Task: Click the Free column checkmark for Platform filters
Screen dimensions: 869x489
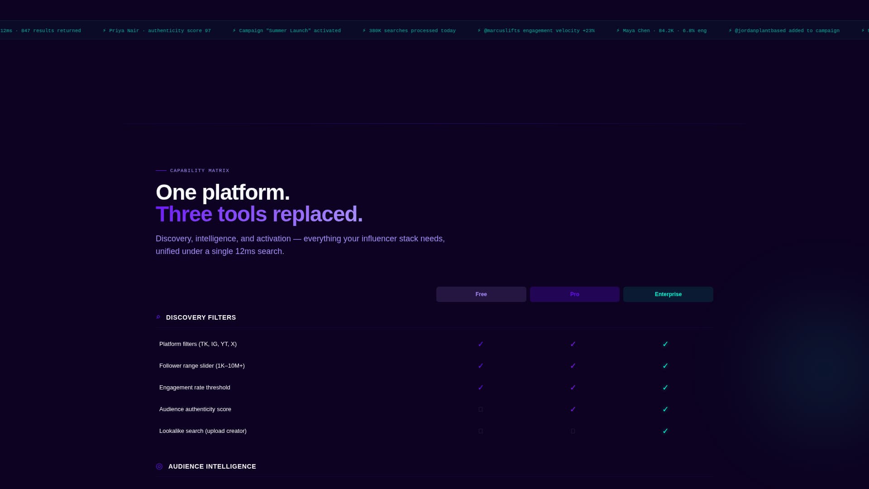Action: 481,344
